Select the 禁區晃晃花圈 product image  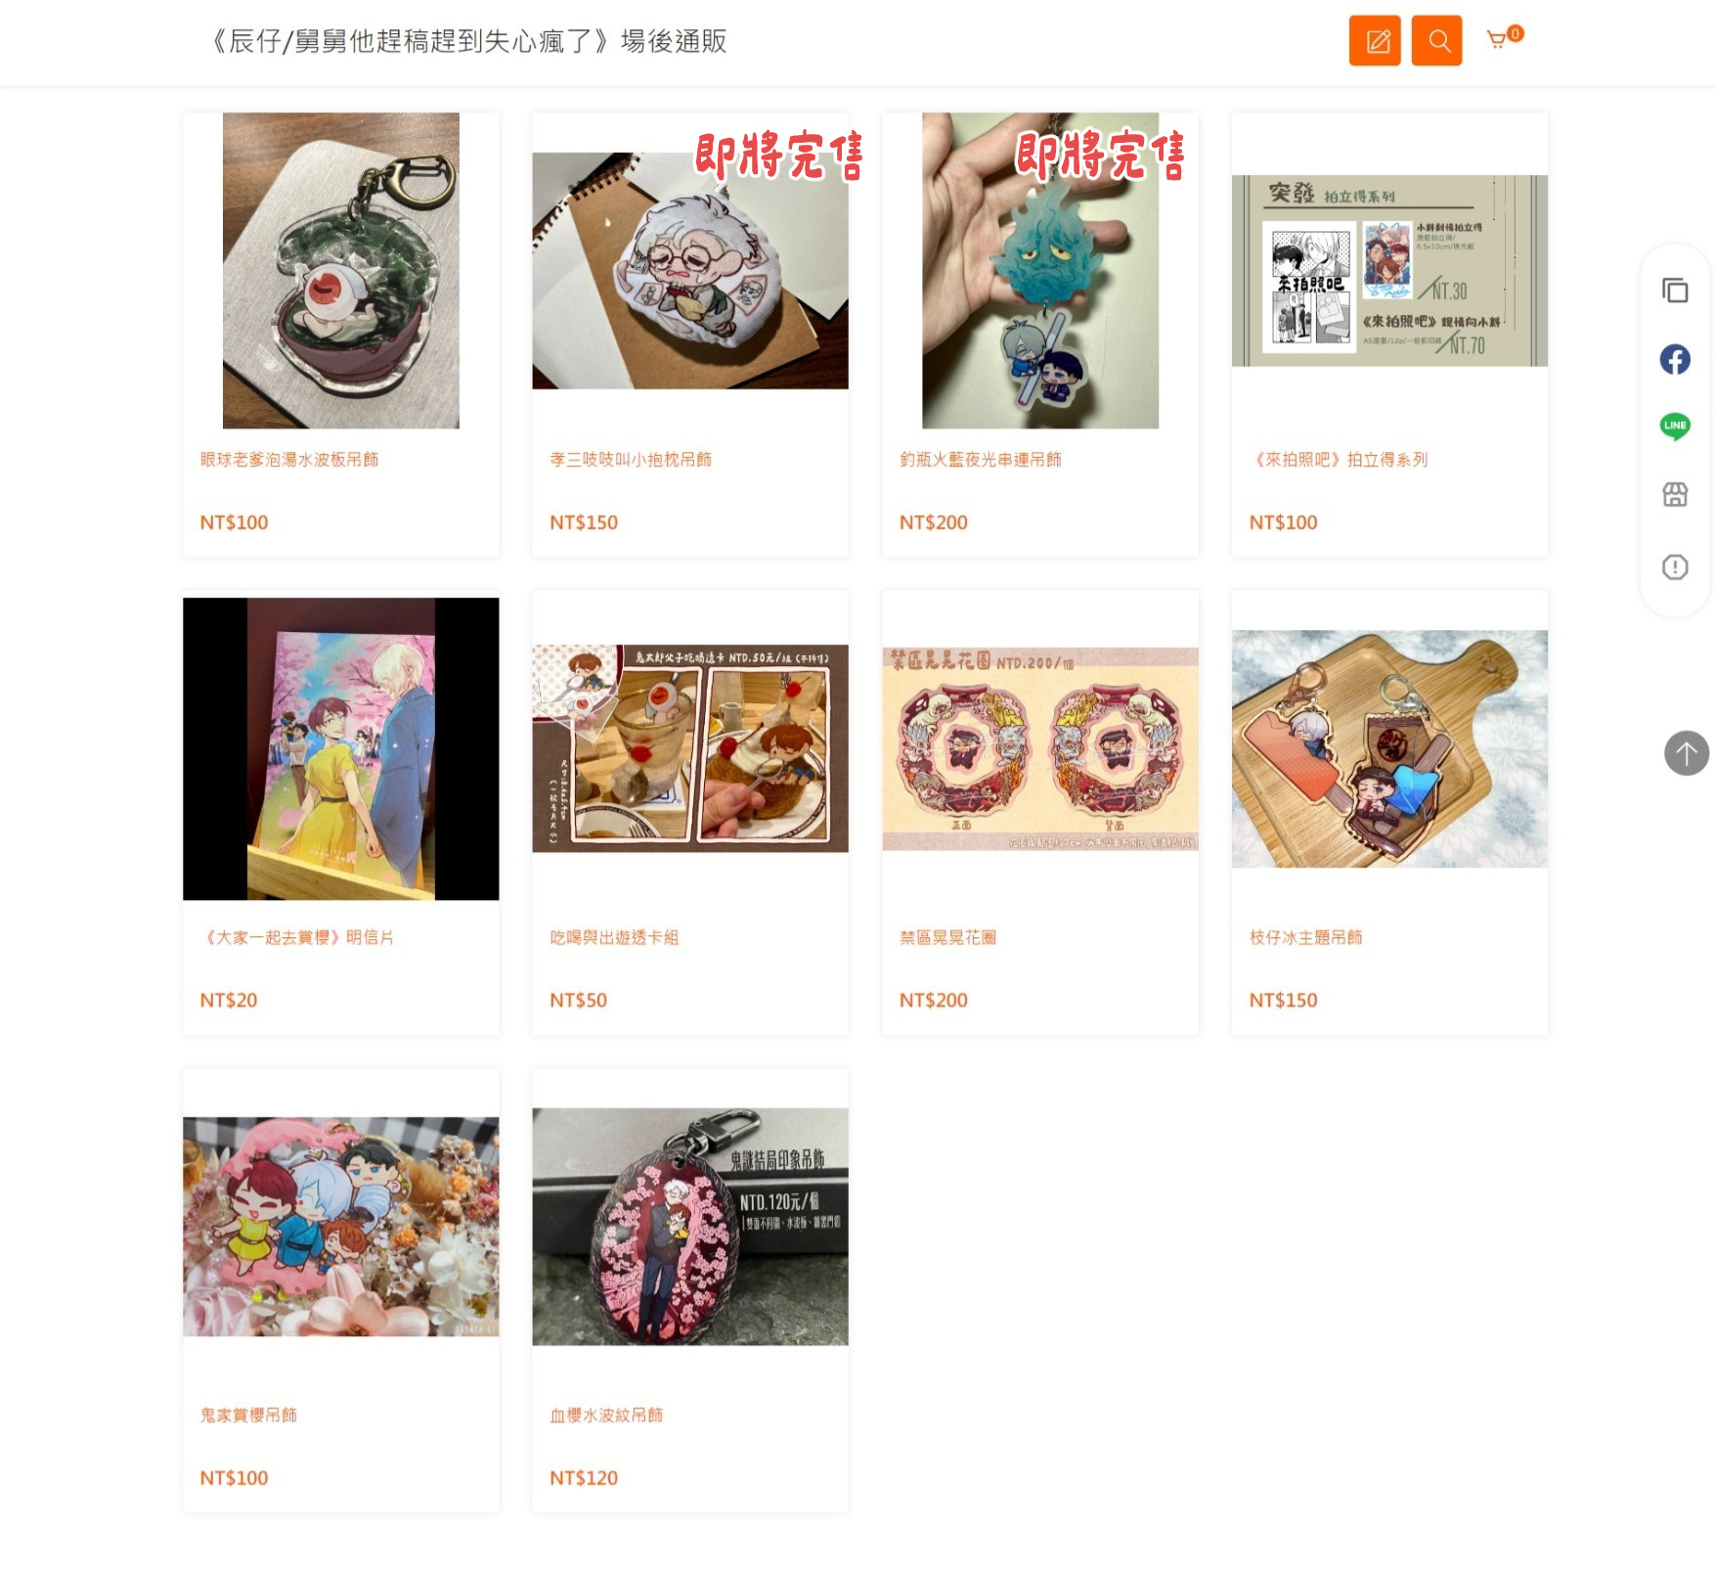click(x=1039, y=748)
